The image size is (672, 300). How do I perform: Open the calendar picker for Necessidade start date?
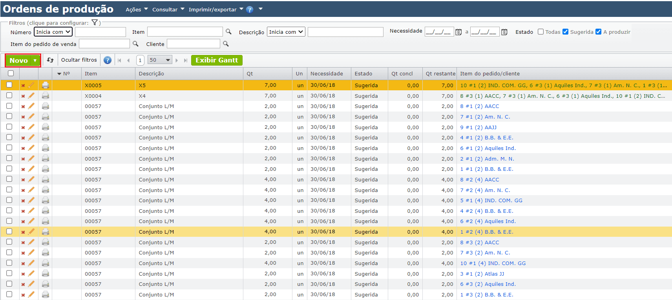point(458,32)
